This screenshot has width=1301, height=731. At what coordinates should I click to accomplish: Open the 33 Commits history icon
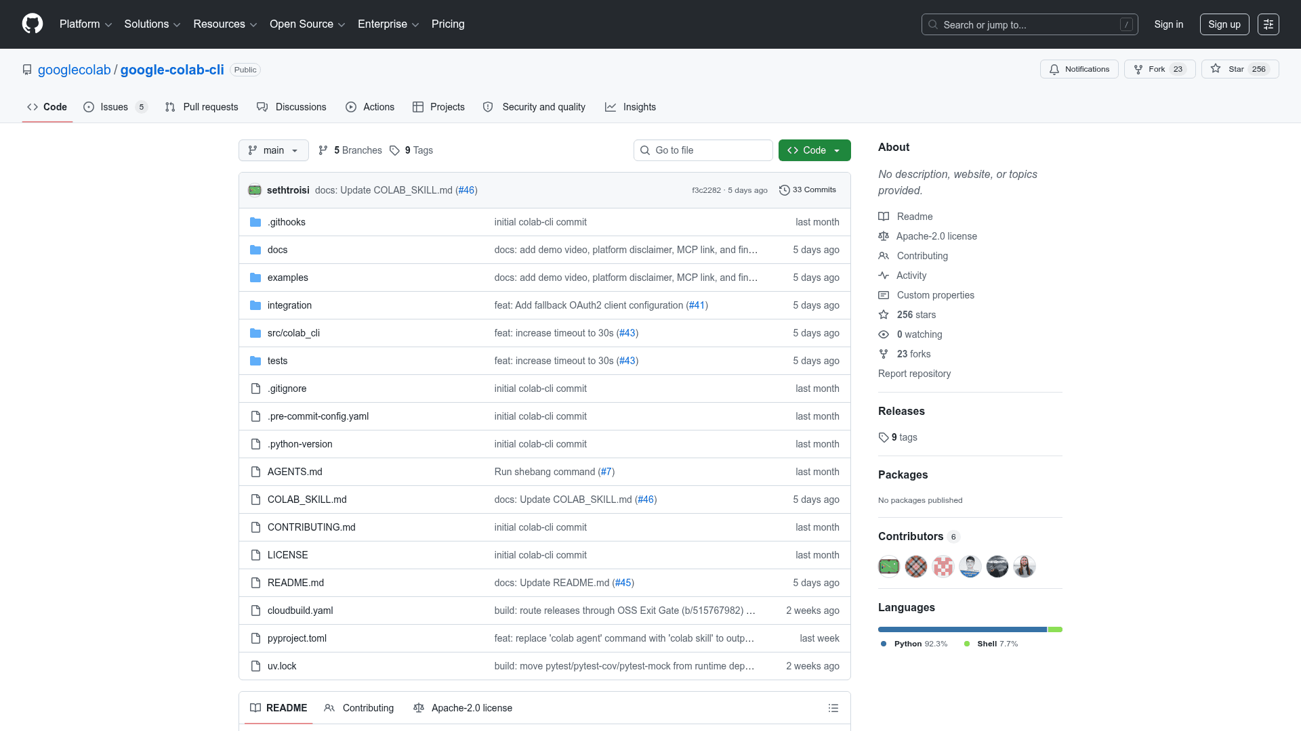784,190
